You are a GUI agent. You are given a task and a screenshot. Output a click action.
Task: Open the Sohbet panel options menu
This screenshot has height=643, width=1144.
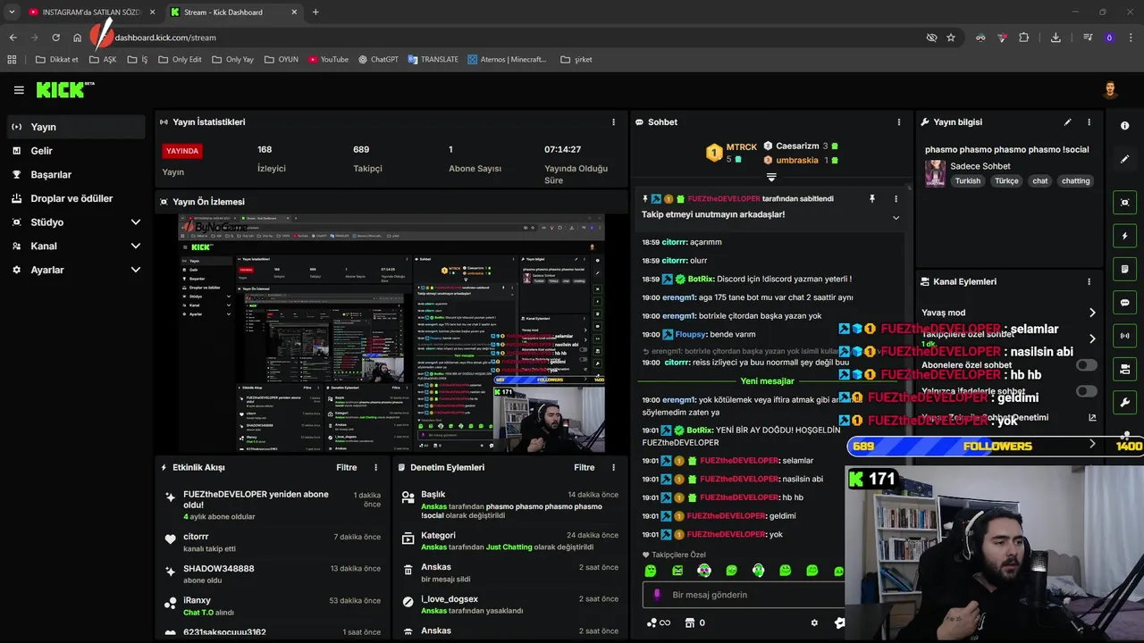[x=899, y=122]
